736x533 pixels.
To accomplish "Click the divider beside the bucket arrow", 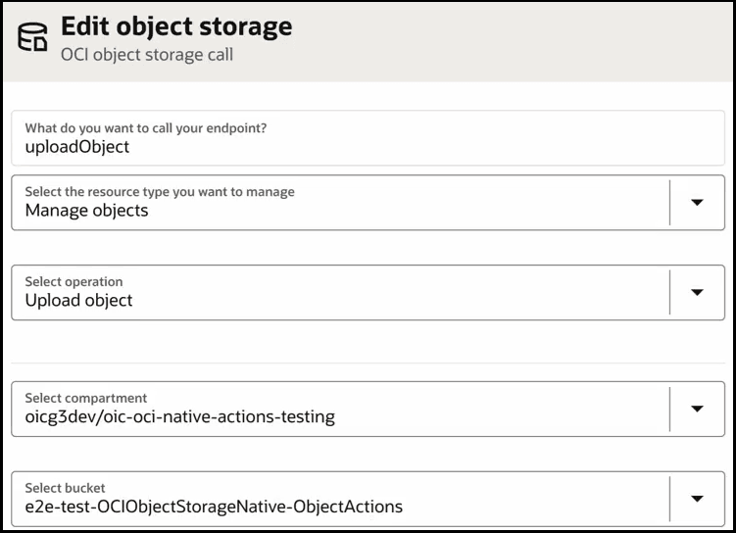I will click(x=669, y=498).
